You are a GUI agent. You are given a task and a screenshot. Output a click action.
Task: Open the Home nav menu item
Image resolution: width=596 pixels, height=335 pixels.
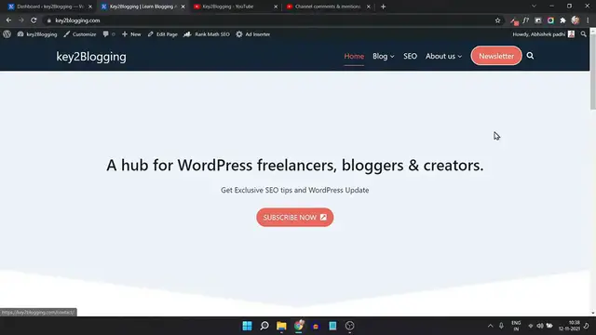click(354, 56)
